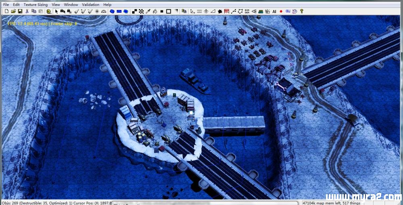This screenshot has height=205, width=403.
Task: Click the blue OBJ icon
Action: [288, 11]
